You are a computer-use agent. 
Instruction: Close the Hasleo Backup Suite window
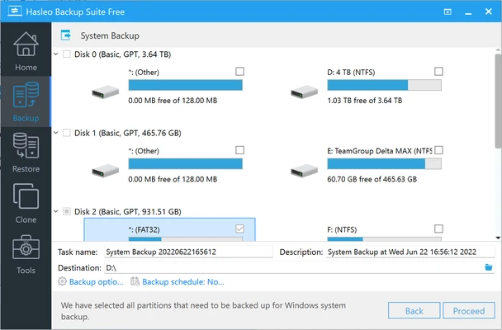tap(489, 12)
